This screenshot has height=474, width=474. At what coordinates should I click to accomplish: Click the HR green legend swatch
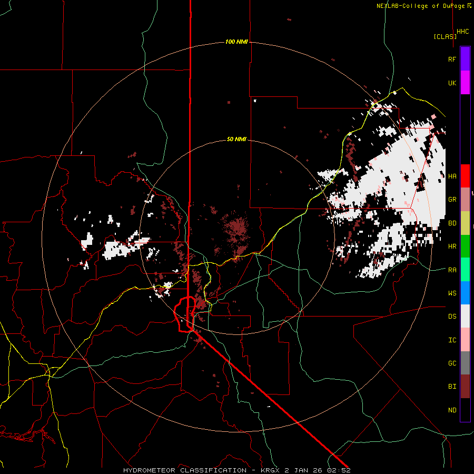point(465,246)
